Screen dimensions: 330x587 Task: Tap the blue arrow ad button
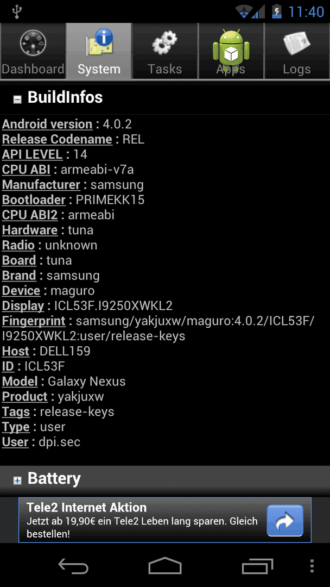(285, 520)
